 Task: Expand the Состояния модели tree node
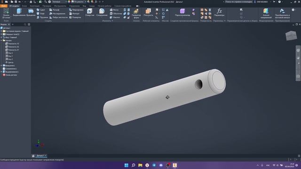pos(1,31)
